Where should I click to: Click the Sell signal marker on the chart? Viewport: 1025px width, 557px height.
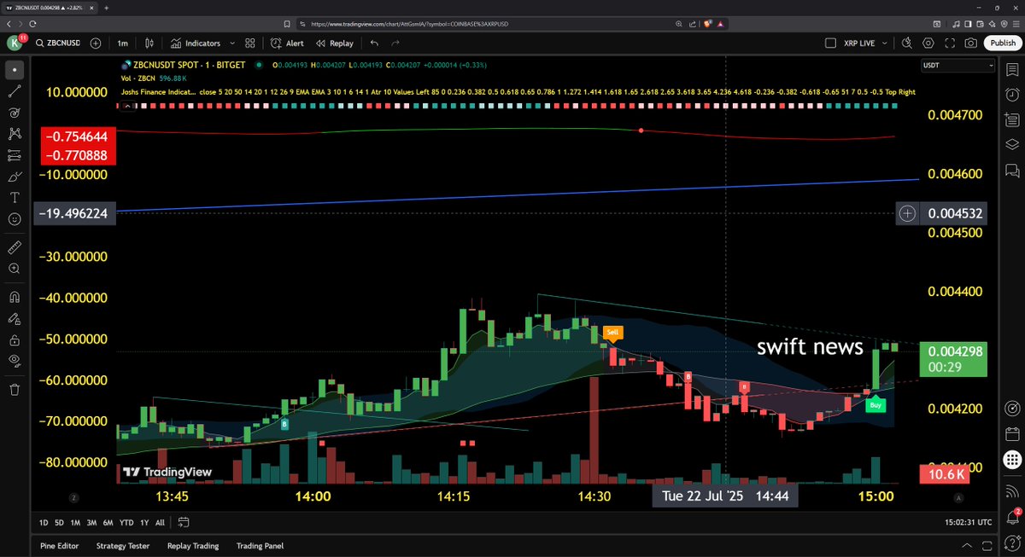click(x=612, y=333)
